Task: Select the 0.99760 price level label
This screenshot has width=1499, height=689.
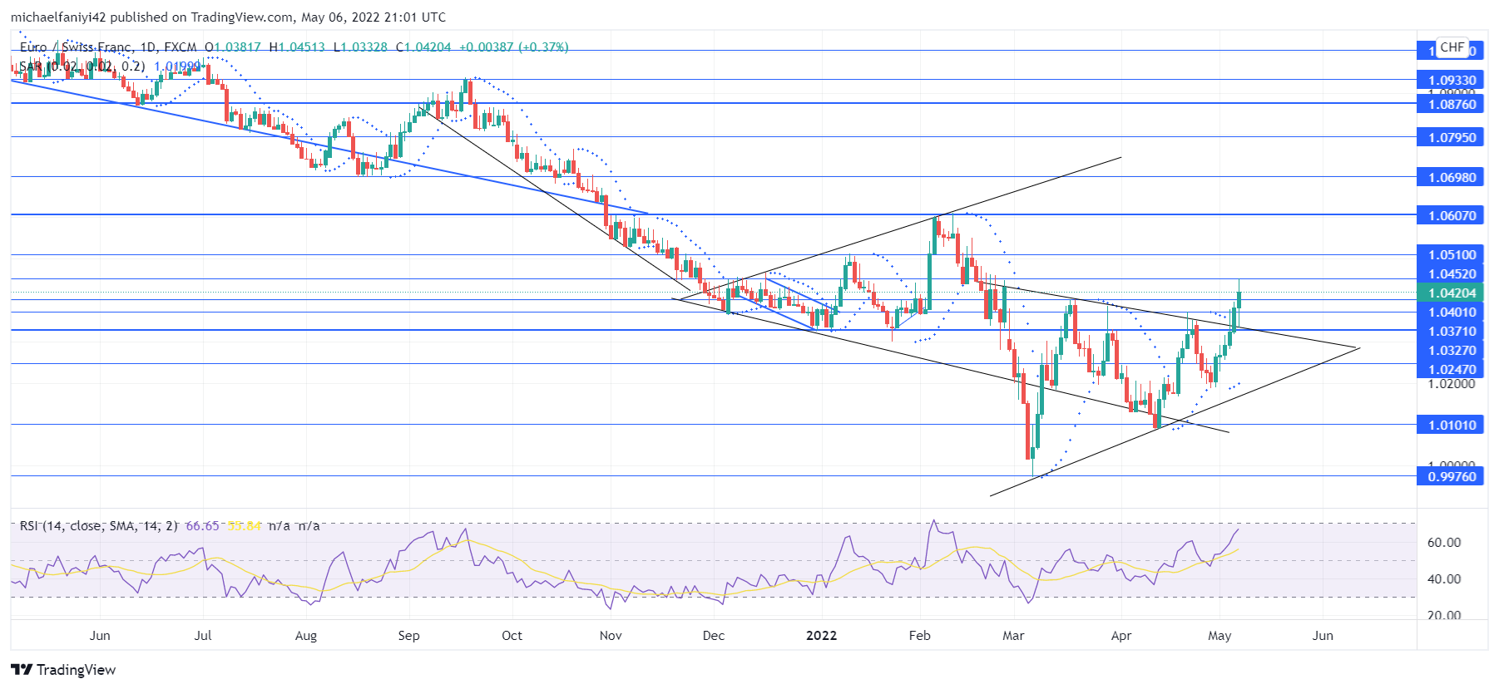Action: pos(1451,477)
